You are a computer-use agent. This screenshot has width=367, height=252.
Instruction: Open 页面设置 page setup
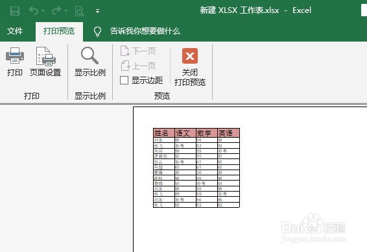tap(45, 62)
